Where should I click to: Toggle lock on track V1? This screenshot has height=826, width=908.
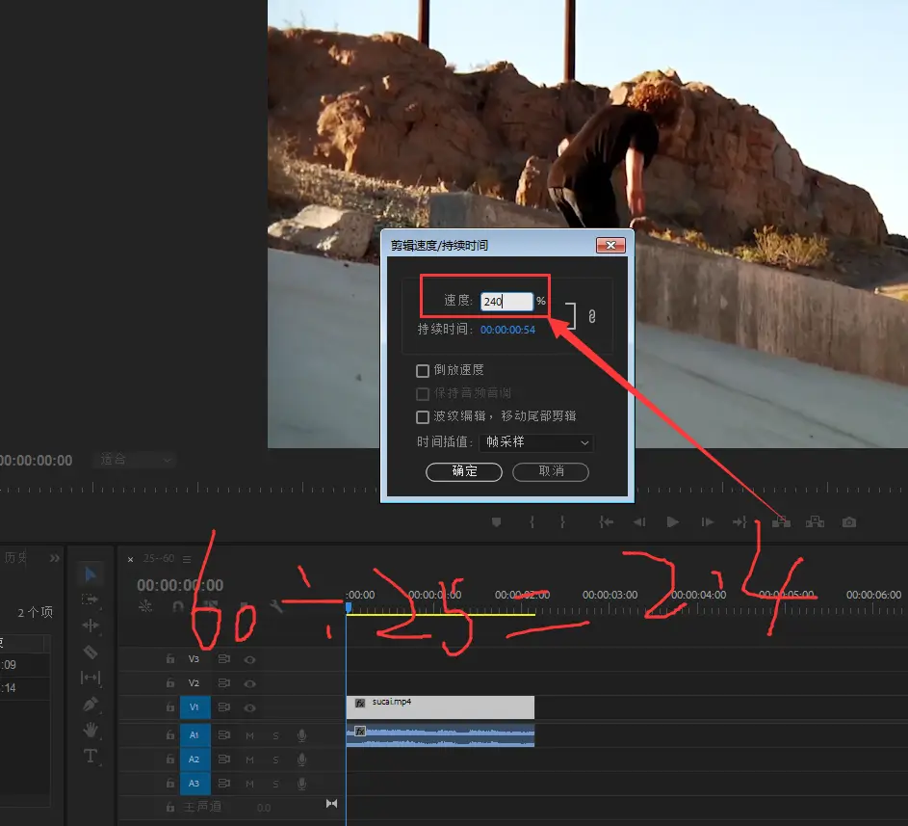tap(170, 707)
